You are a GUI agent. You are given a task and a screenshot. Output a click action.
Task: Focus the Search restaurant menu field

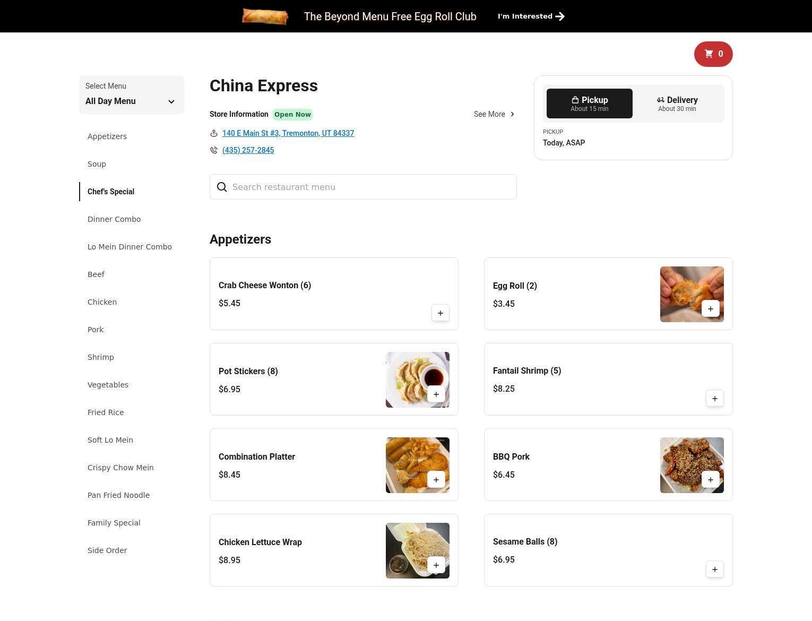coord(363,187)
